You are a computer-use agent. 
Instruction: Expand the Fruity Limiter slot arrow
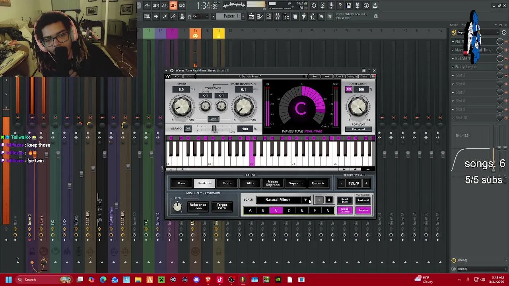pyautogui.click(x=453, y=67)
